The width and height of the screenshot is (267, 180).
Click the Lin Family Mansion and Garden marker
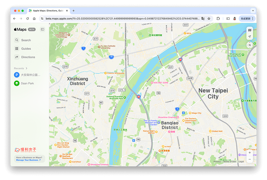[159, 123]
